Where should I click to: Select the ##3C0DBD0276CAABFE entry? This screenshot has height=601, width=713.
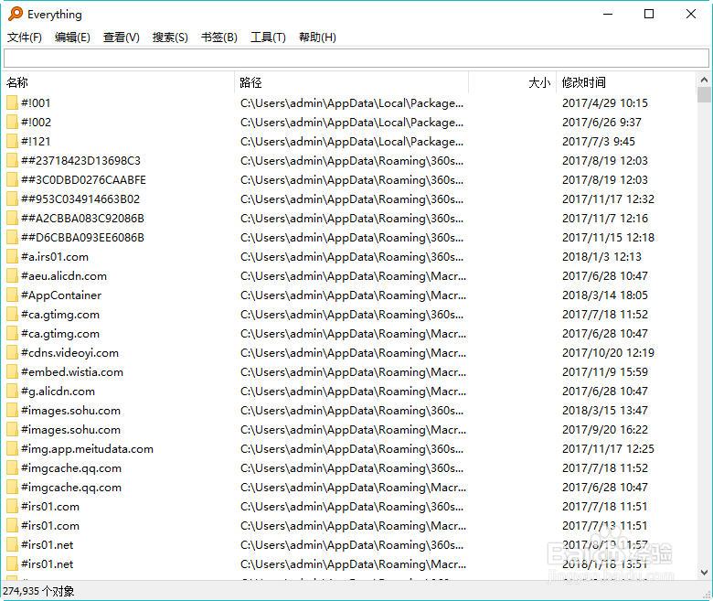click(84, 179)
